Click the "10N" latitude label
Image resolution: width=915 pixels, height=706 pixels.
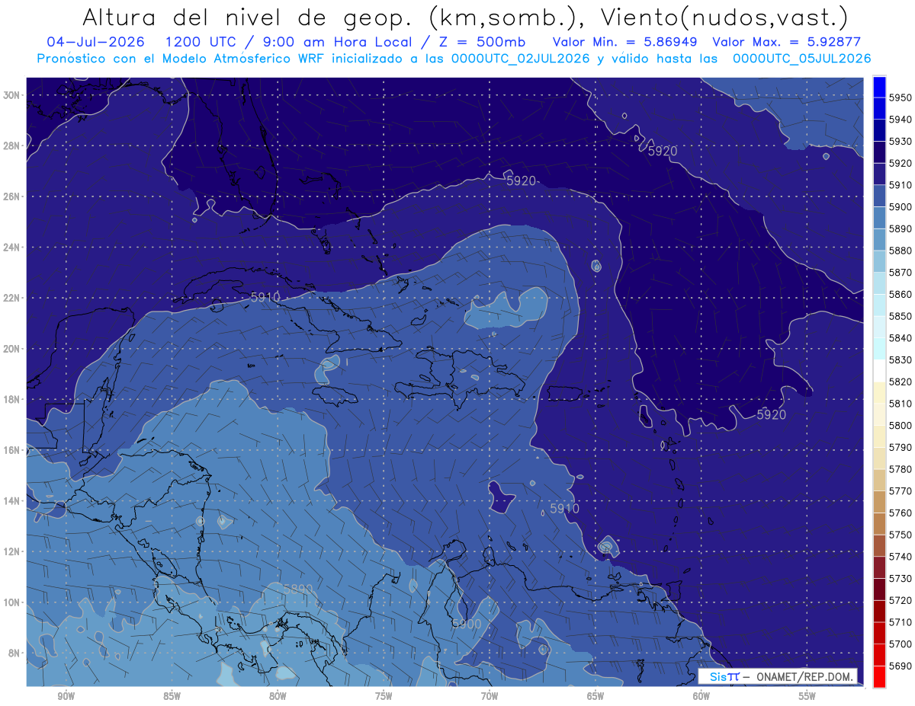12,602
